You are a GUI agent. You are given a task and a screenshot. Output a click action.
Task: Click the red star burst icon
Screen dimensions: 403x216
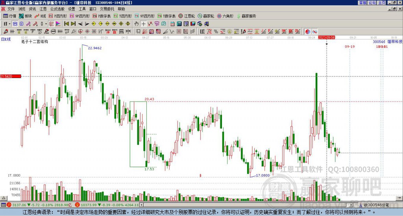pyautogui.click(x=87, y=32)
